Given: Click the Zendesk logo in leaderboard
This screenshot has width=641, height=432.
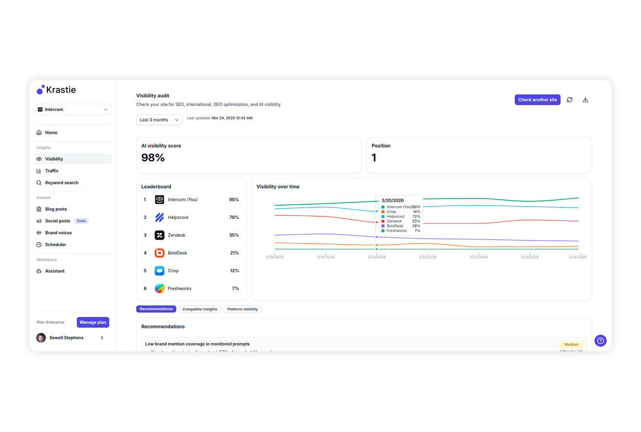Looking at the screenshot, I should tap(160, 235).
